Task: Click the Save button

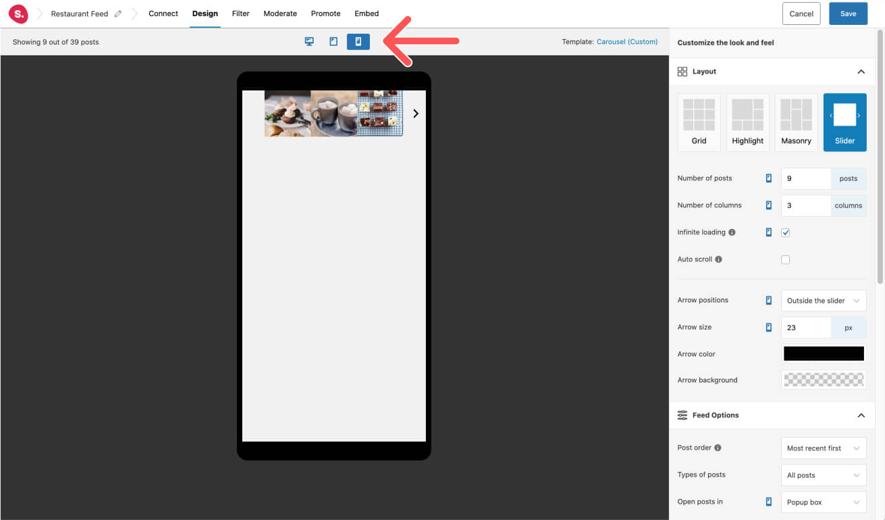Action: point(848,14)
